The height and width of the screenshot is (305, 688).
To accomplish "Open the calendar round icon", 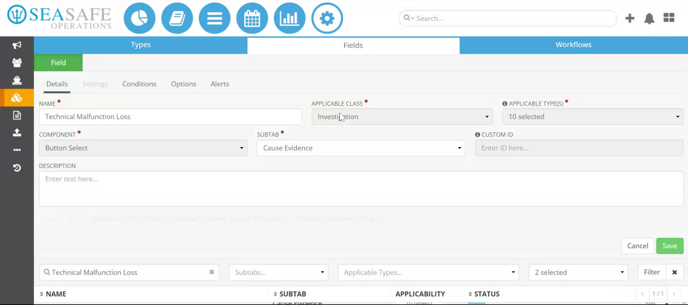I will tap(252, 18).
